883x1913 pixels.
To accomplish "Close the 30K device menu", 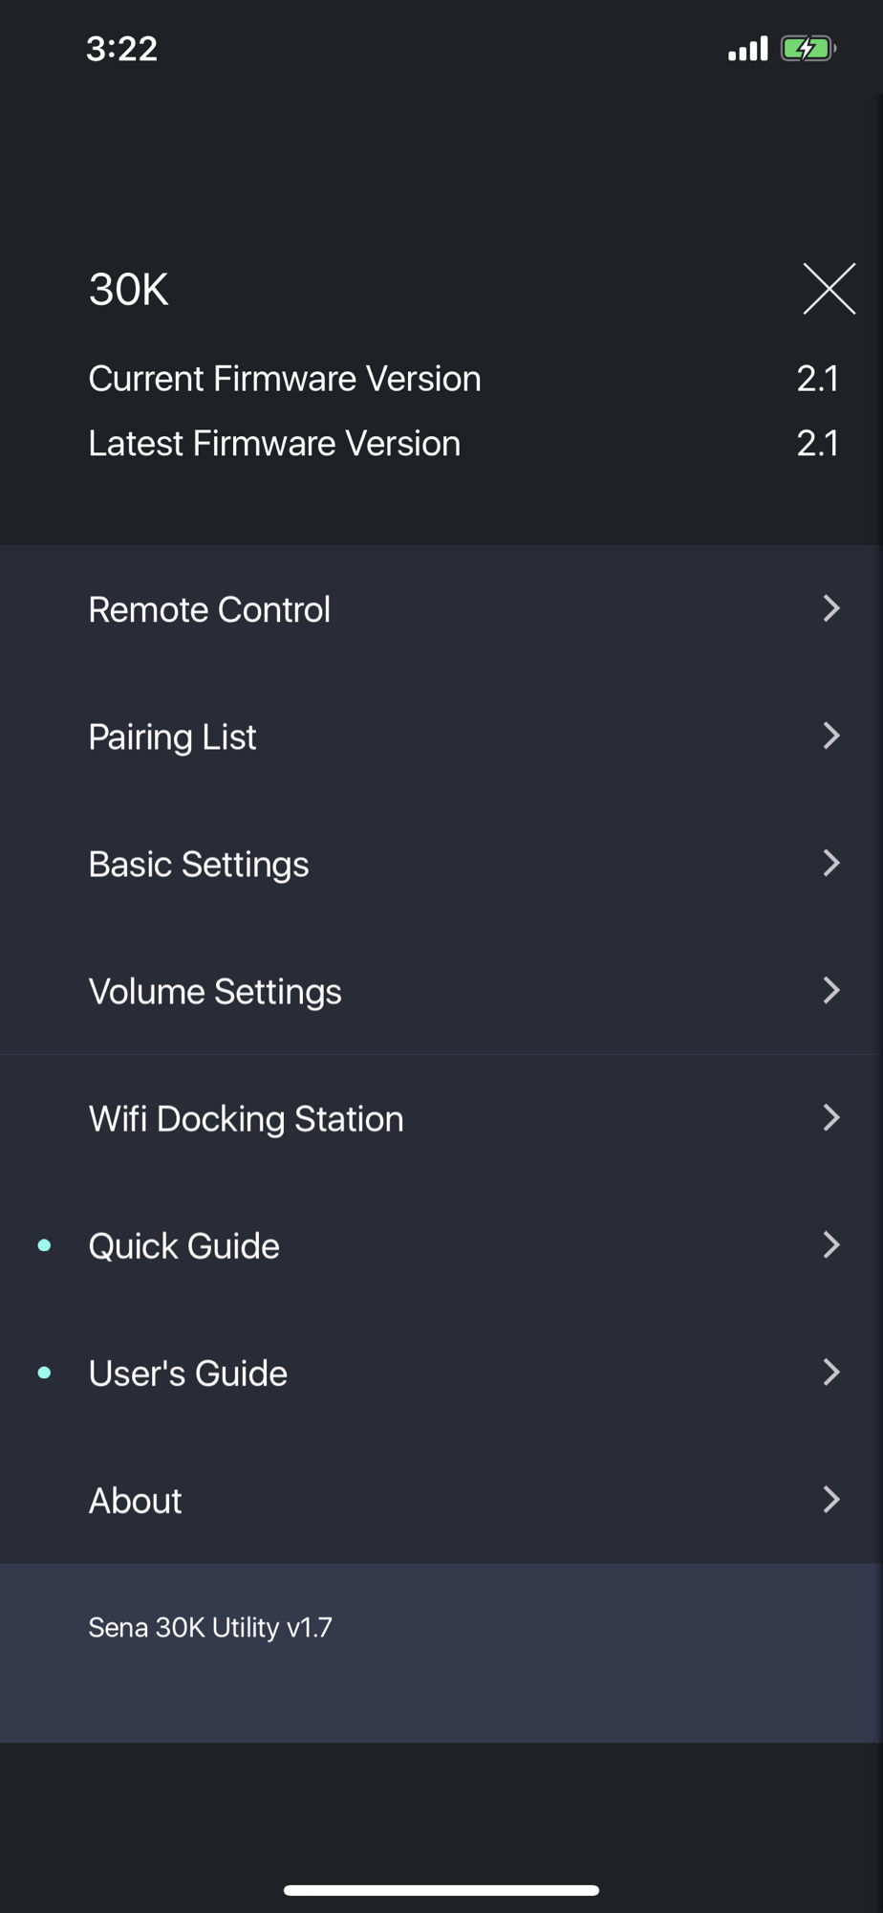I will (x=829, y=289).
